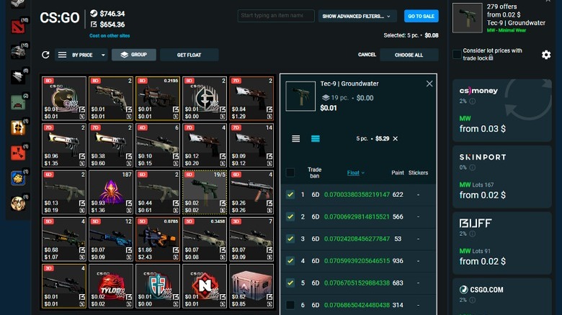Refresh the inventory list

point(45,55)
